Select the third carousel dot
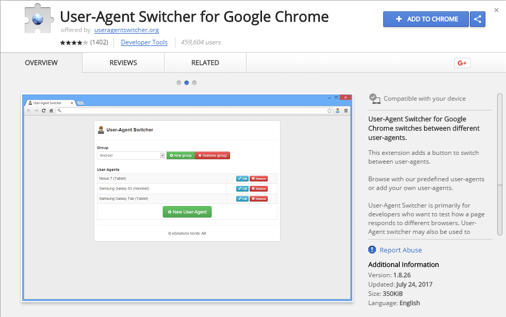This screenshot has height=317, width=506. click(194, 83)
